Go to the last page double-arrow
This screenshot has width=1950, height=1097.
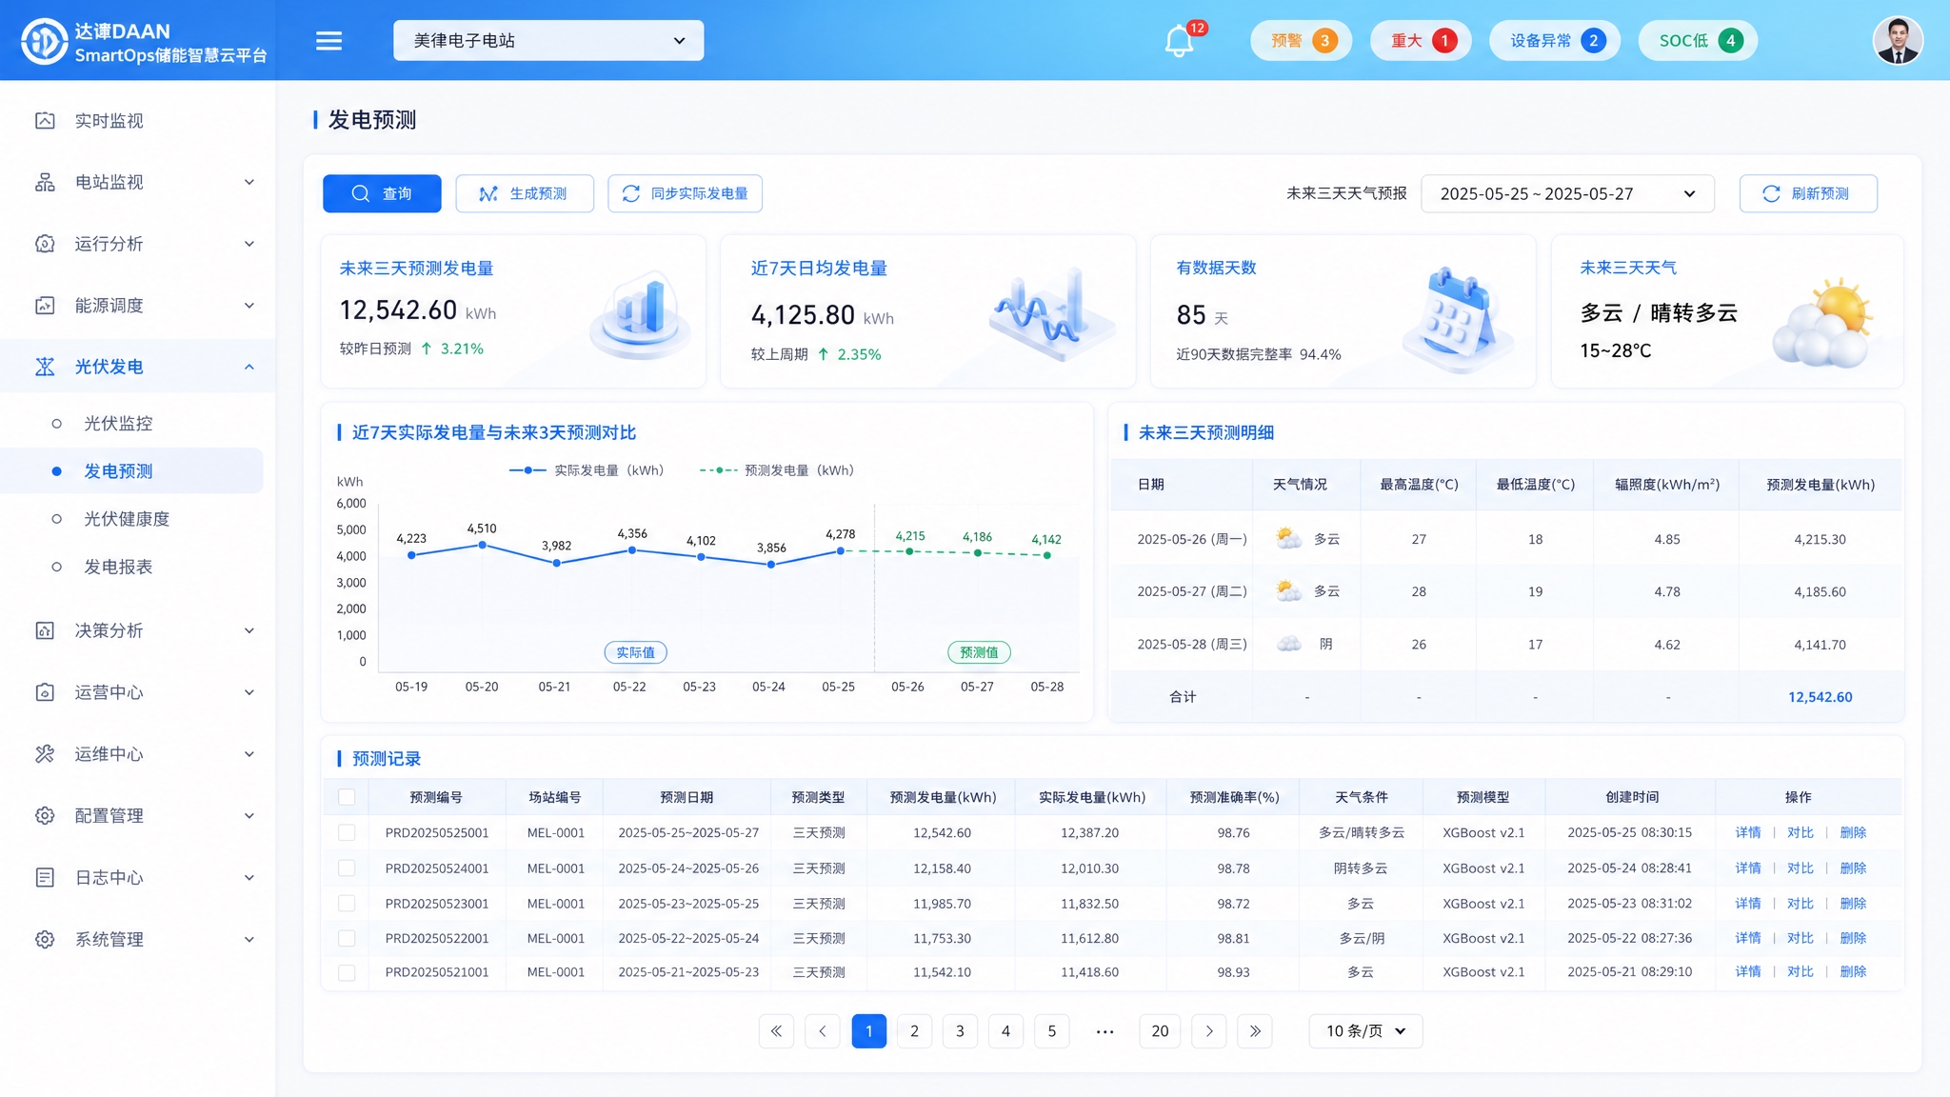coord(1255,1030)
